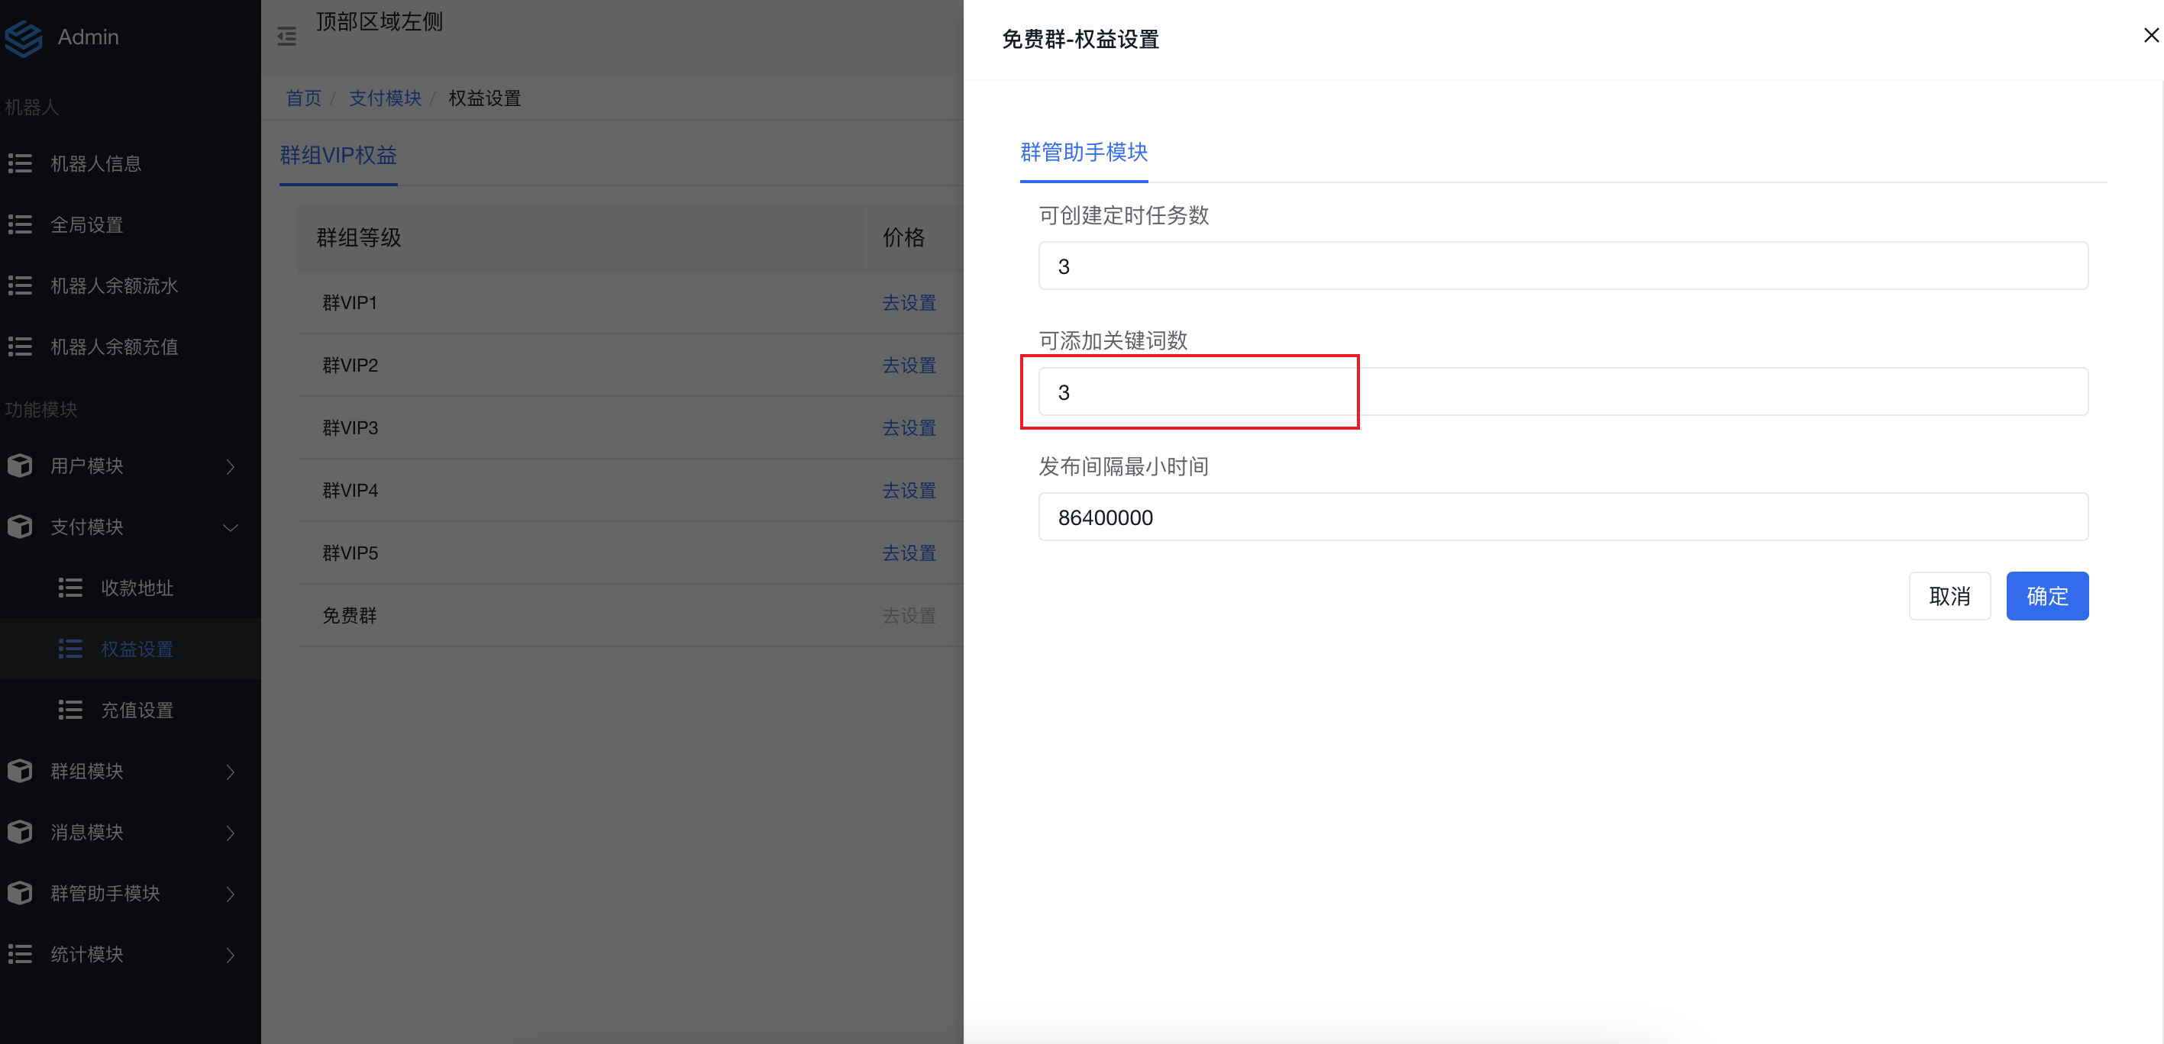Click the 用户模块 cube icon
This screenshot has height=1044, width=2164.
tap(20, 466)
